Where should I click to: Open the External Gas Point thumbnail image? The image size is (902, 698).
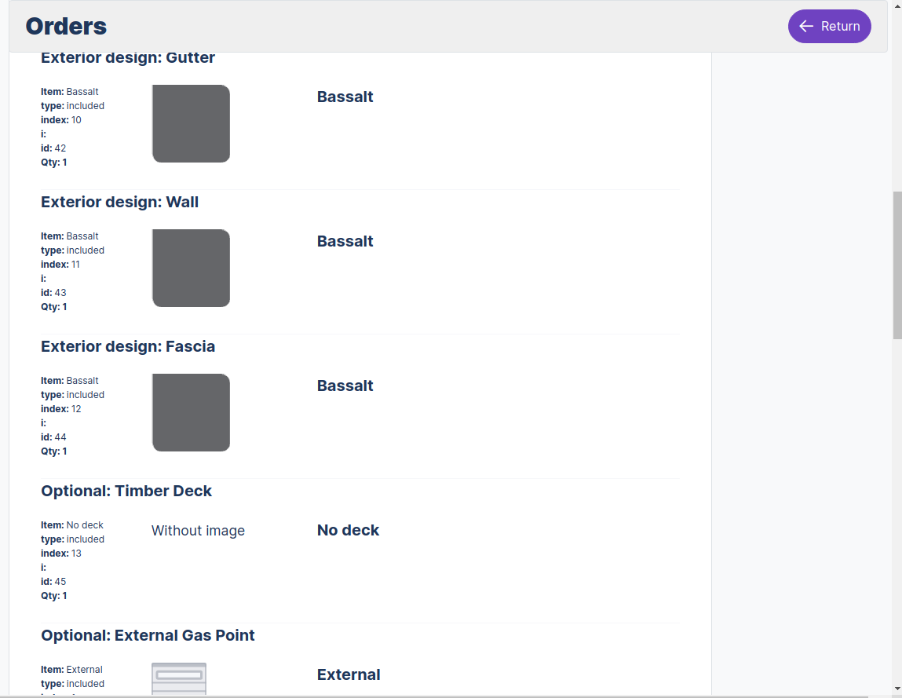pos(179,678)
